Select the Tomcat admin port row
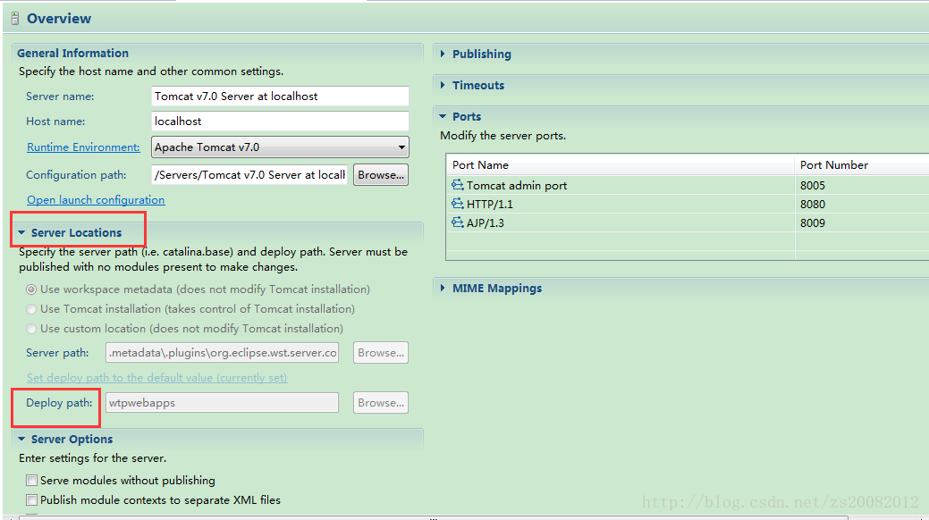The image size is (929, 520). coord(688,185)
